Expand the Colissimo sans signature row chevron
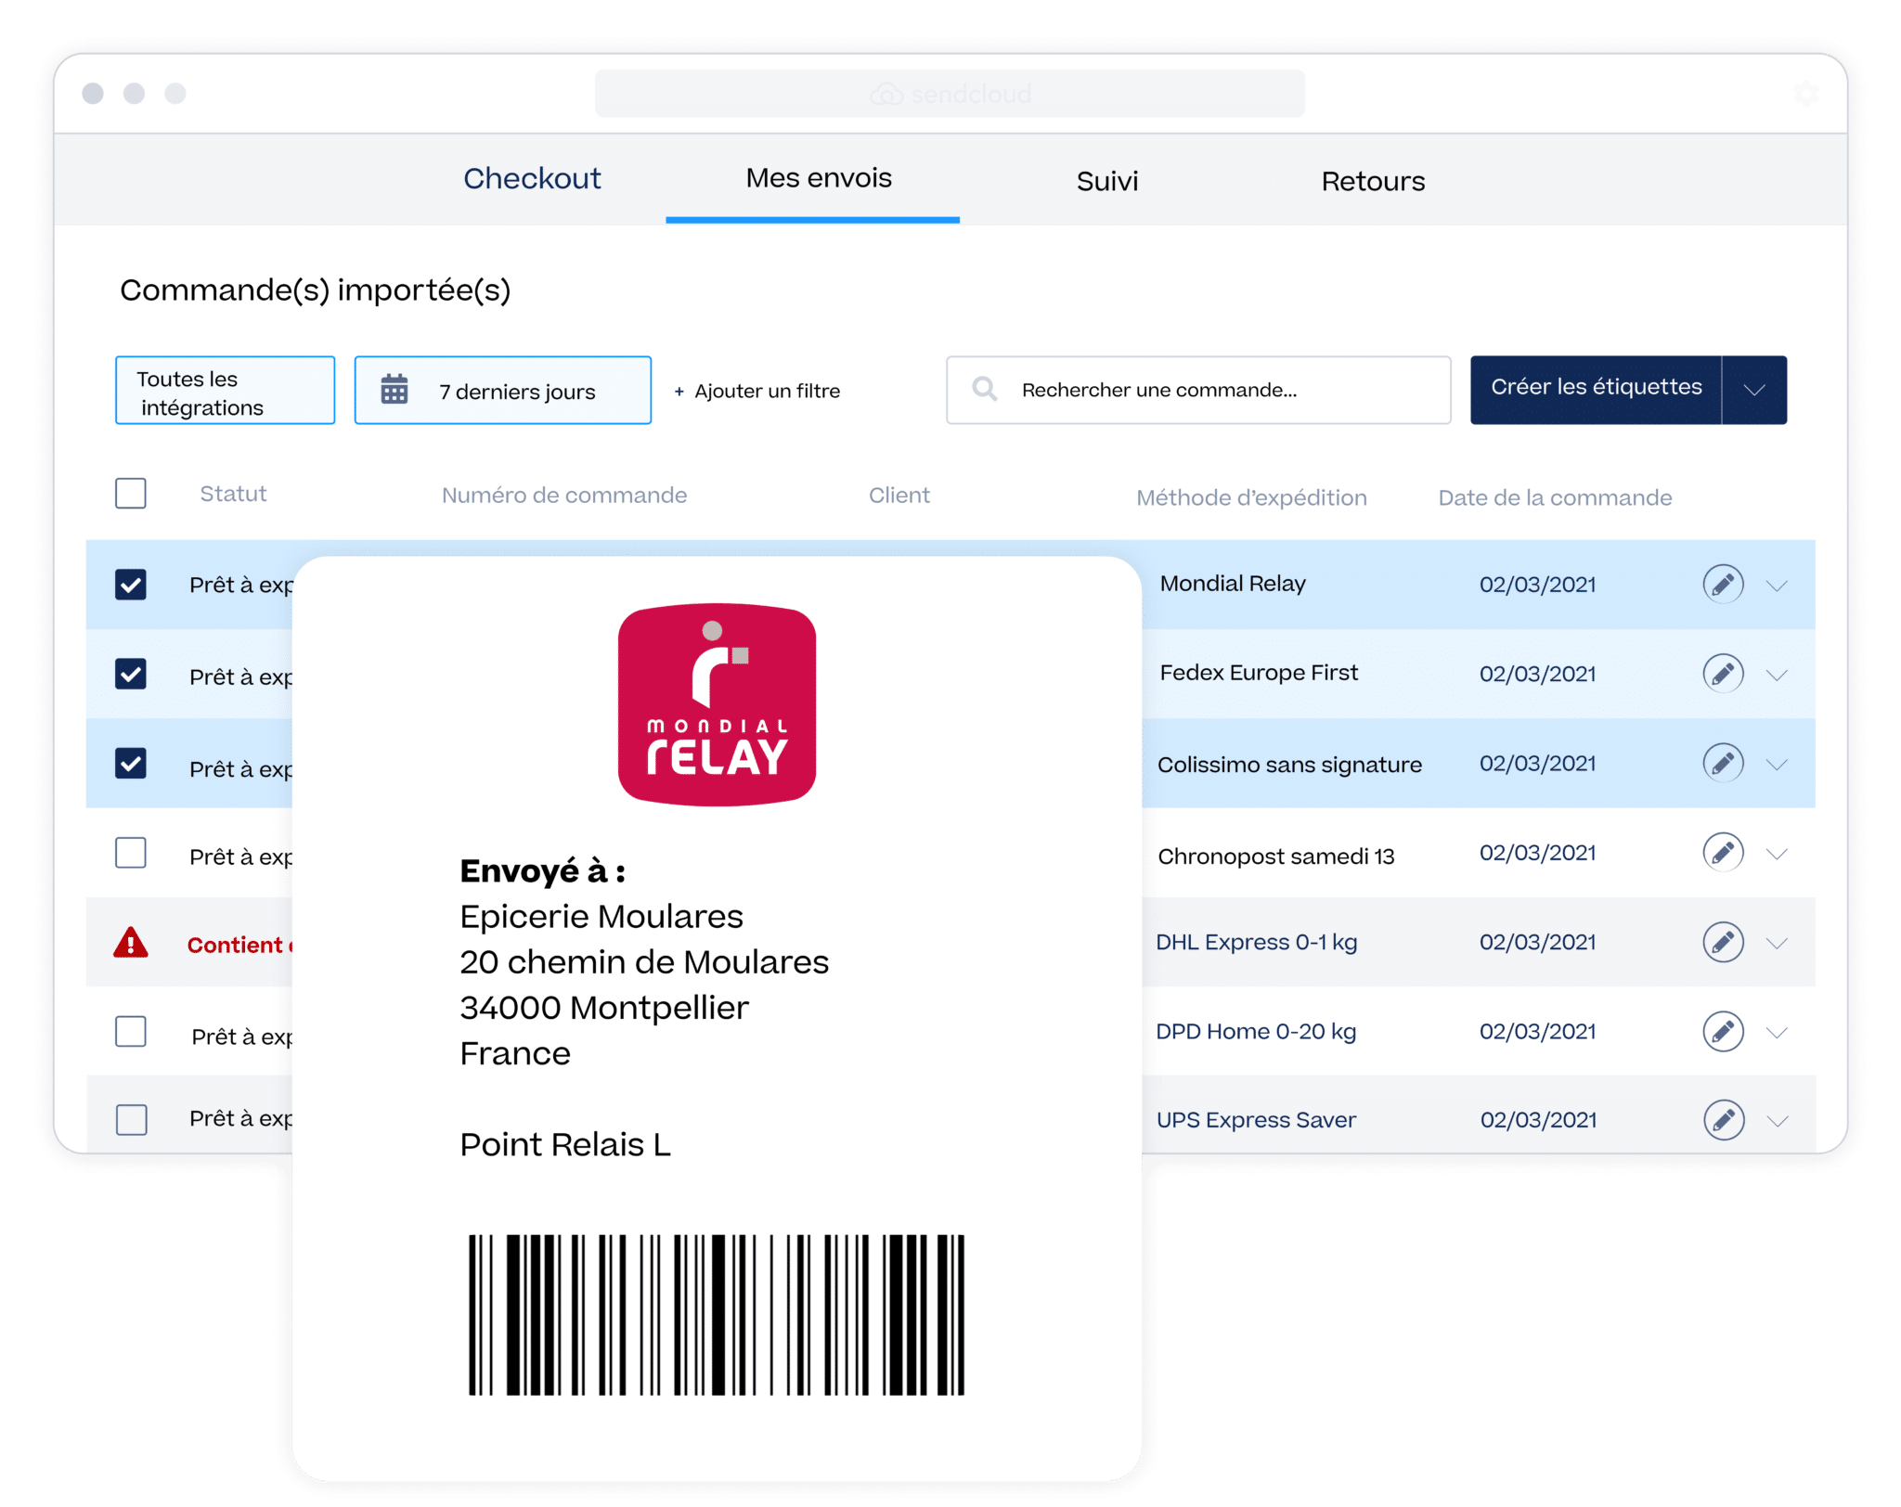The width and height of the screenshot is (1901, 1507). (x=1777, y=765)
